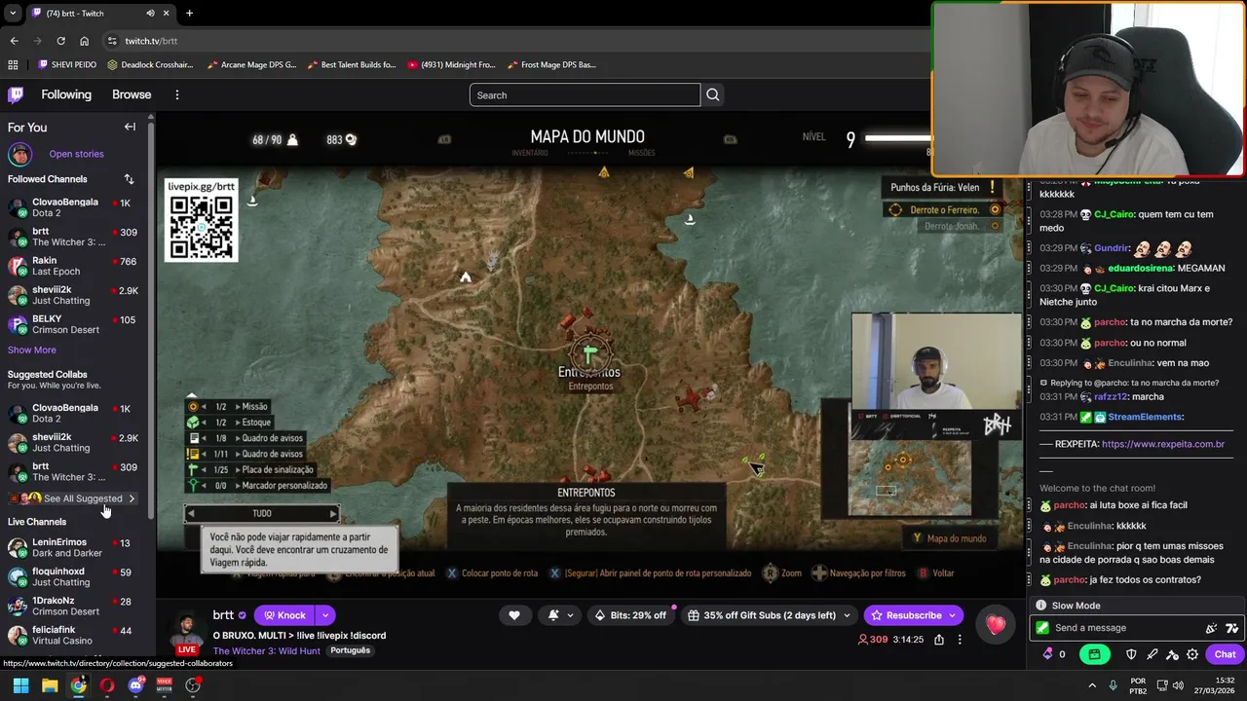The height and width of the screenshot is (701, 1247).
Task: Click the heart follow button
Action: click(x=514, y=615)
